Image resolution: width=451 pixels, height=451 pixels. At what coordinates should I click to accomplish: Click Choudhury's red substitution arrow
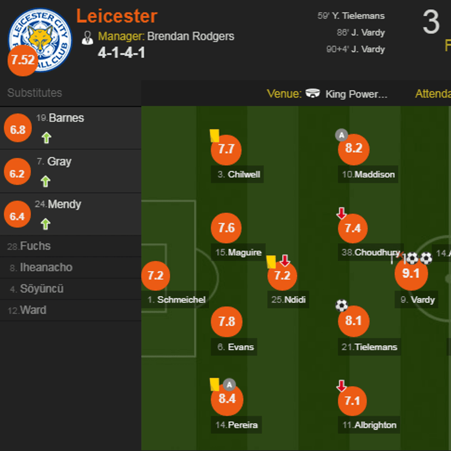[341, 214]
